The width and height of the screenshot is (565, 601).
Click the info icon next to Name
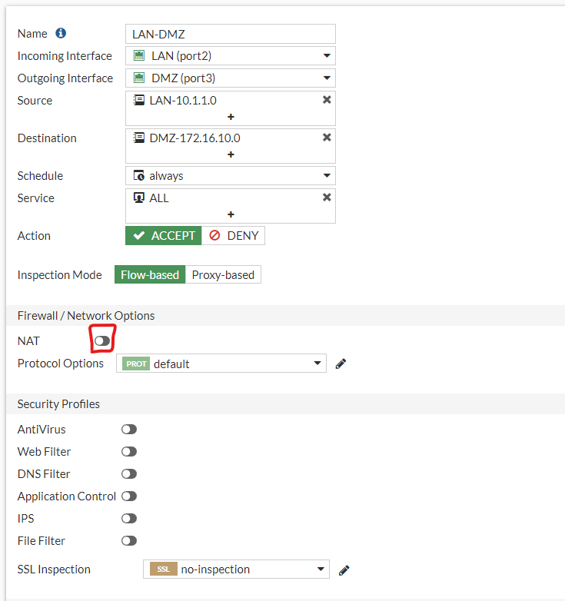pyautogui.click(x=61, y=33)
